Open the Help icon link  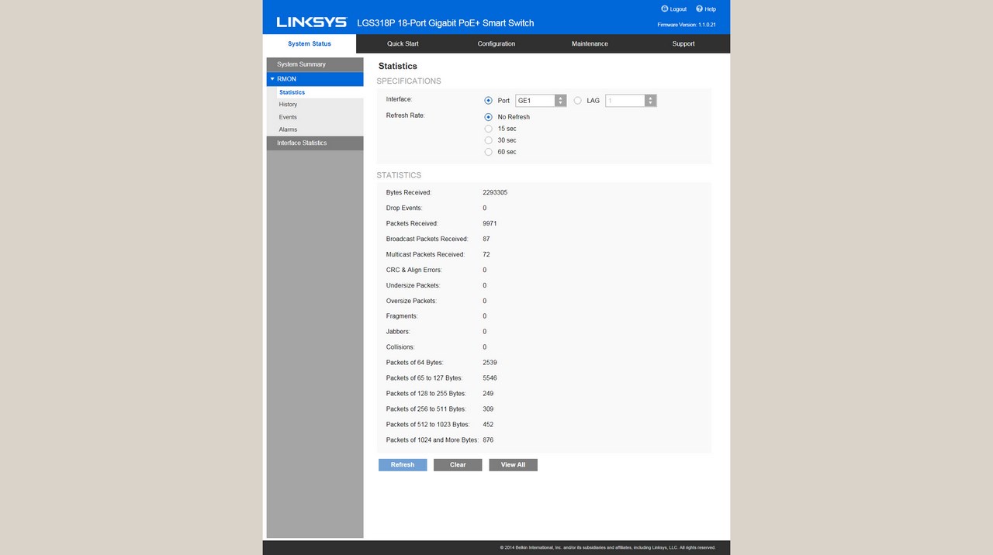coord(706,9)
